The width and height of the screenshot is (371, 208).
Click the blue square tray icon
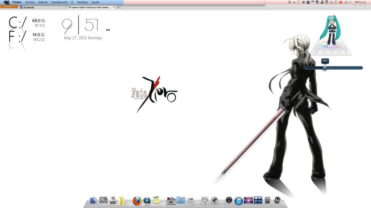tap(308, 2)
